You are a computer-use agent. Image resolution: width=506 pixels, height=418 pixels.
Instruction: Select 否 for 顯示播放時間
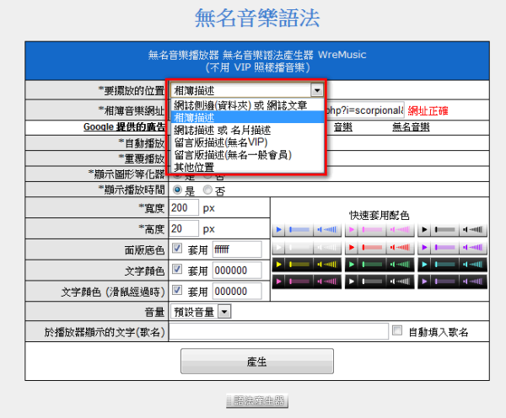207,190
